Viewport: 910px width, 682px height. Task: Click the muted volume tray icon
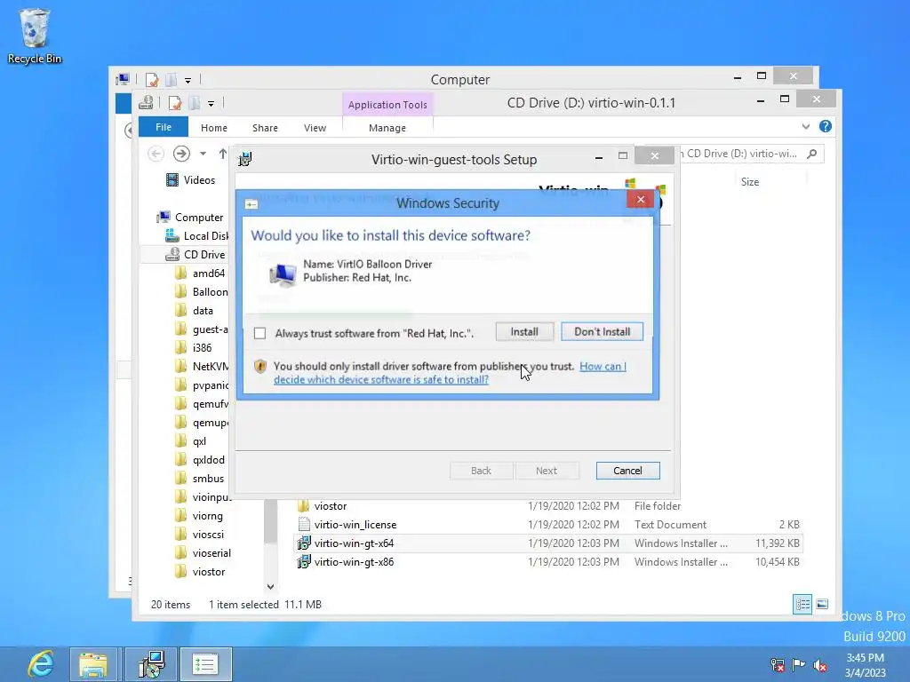coord(820,664)
